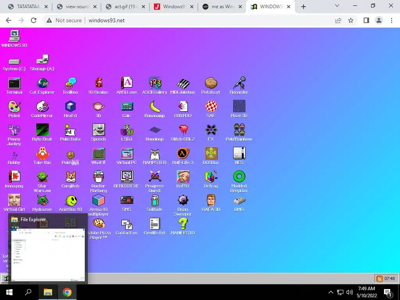This screenshot has width=400, height=300.
Task: Open a new browser tab
Action: (x=303, y=7)
